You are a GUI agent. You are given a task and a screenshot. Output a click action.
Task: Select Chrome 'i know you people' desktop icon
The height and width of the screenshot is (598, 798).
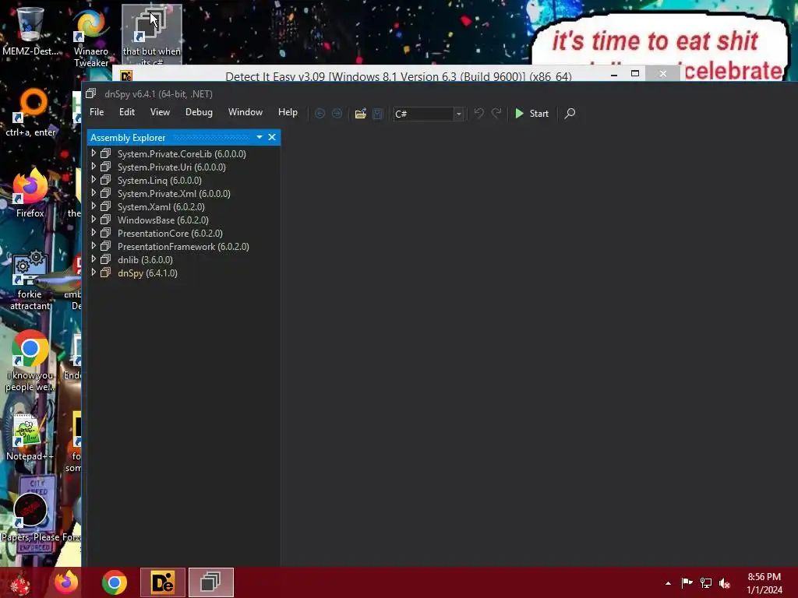tap(30, 361)
